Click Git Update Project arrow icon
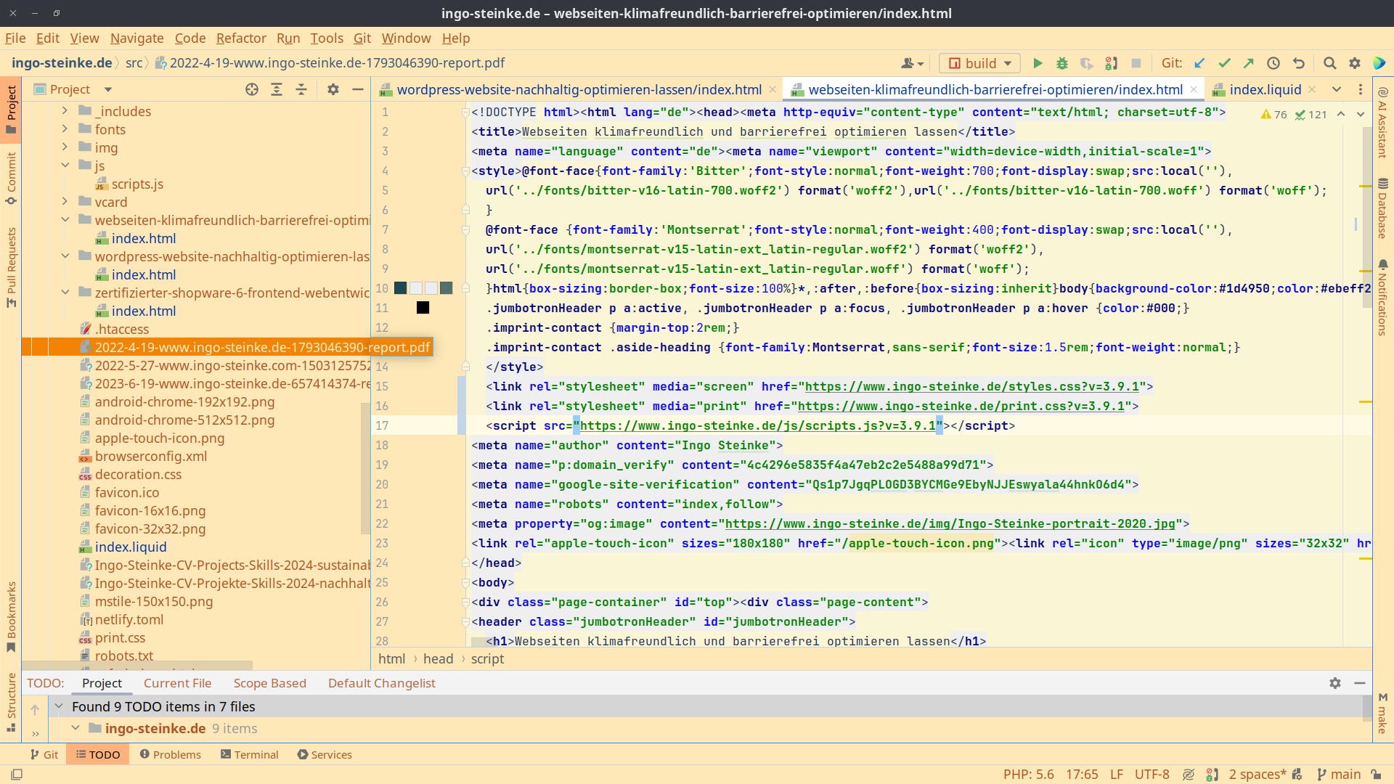 [1199, 63]
